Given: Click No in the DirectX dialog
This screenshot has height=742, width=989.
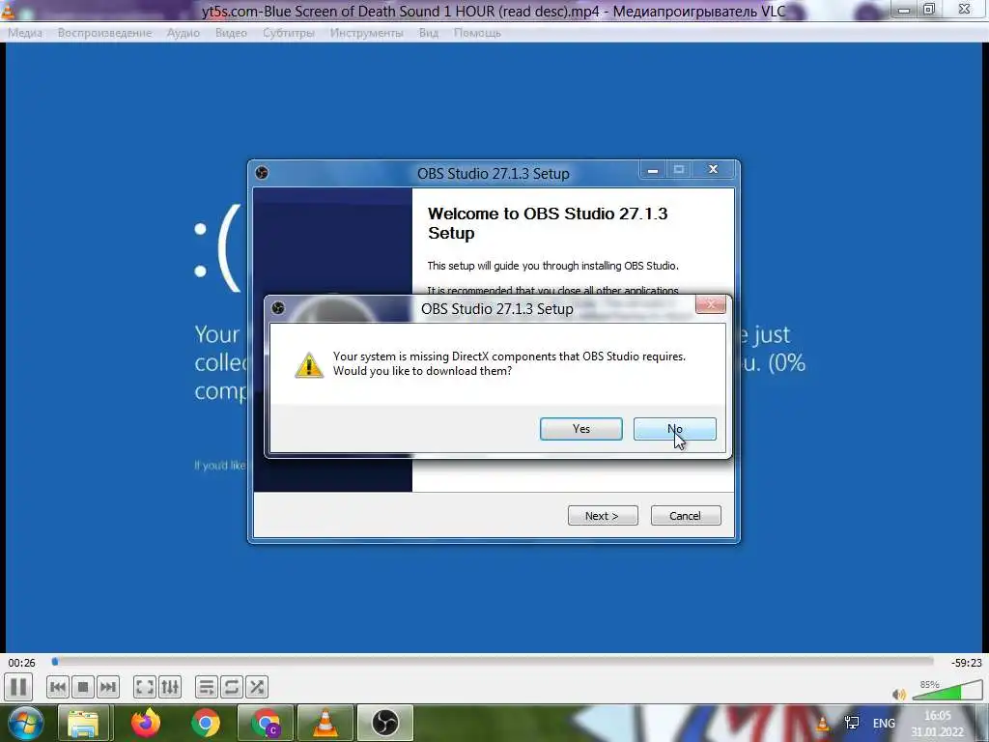Looking at the screenshot, I should pos(674,429).
